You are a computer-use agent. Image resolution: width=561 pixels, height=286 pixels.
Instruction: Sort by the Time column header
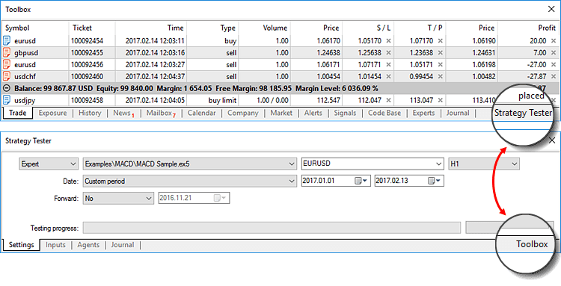pyautogui.click(x=151, y=28)
